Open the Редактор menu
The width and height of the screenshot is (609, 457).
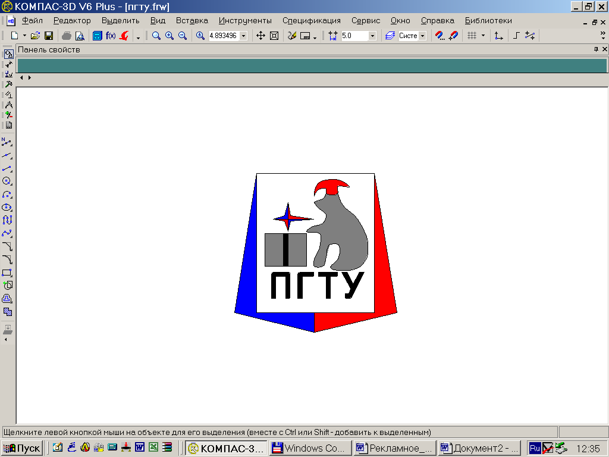tap(72, 21)
